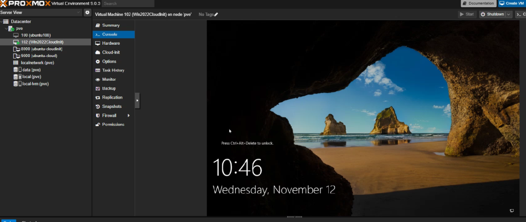Click network icon on Windows lock screen

tap(512, 211)
